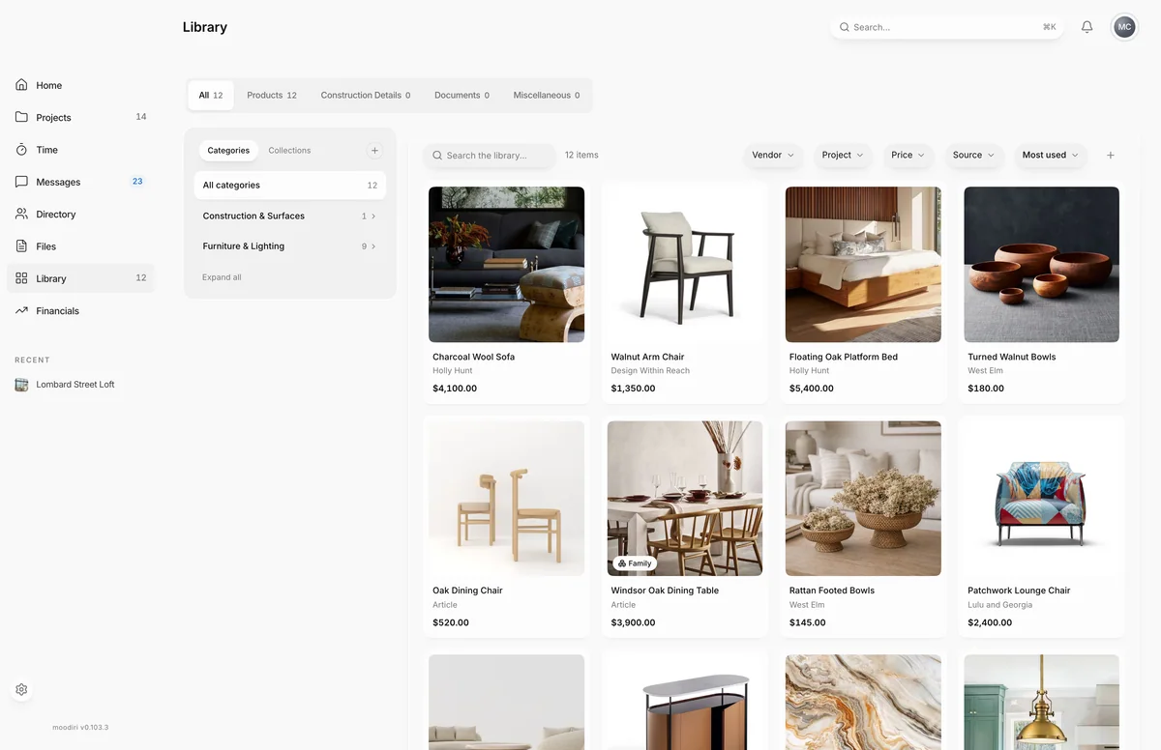
Task: Select the Categories toggle tab
Action: pos(228,150)
